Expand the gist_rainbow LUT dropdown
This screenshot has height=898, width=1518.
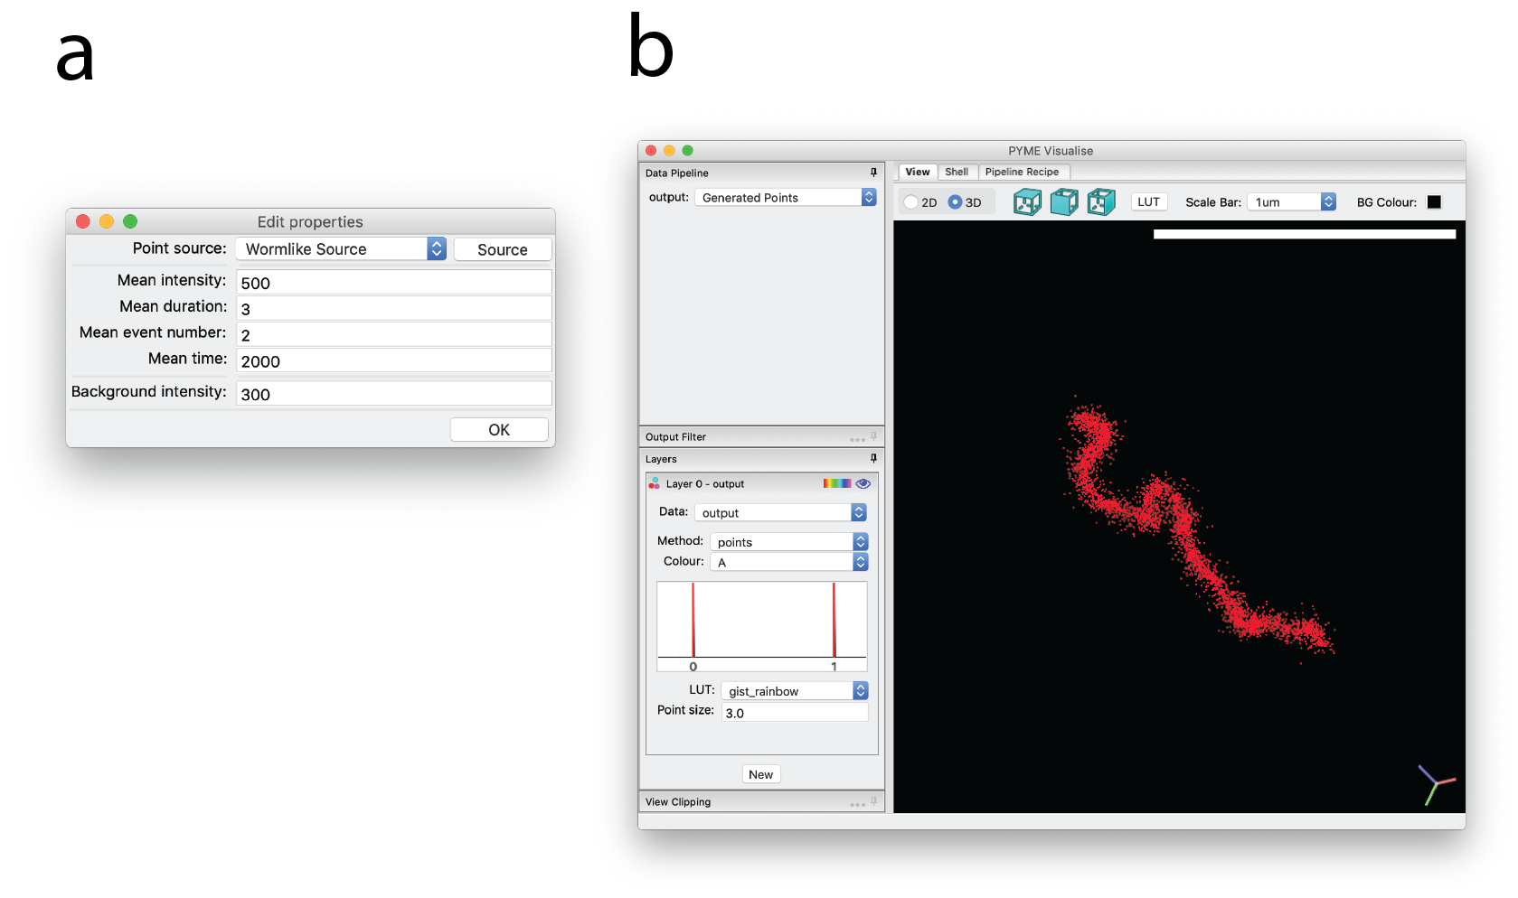[x=860, y=691]
